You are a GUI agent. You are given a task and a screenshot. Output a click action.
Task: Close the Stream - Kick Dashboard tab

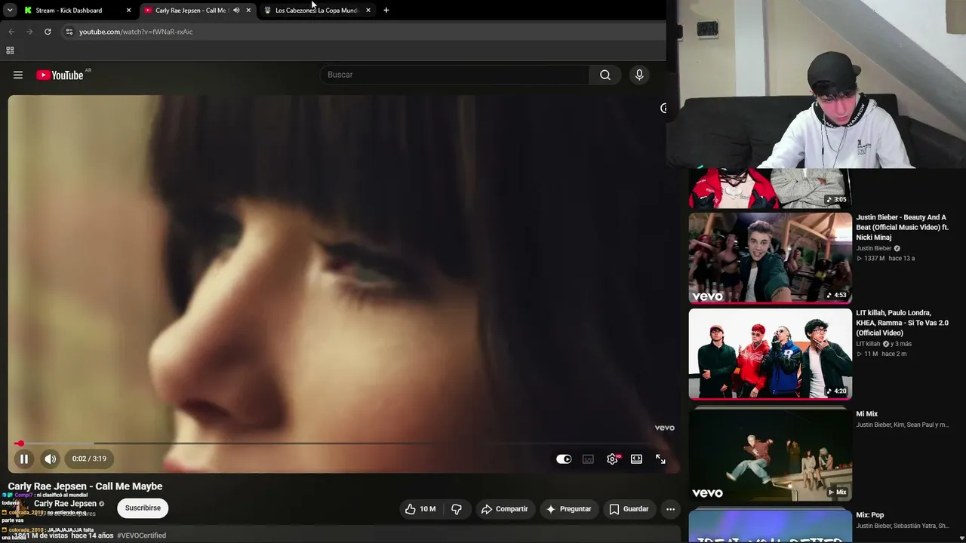pyautogui.click(x=128, y=11)
